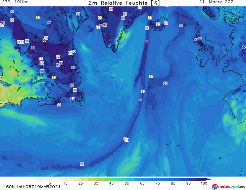Click the colorbar label '85'
Image resolution: width=246 pixels, height=190 pixels.
tap(173, 183)
